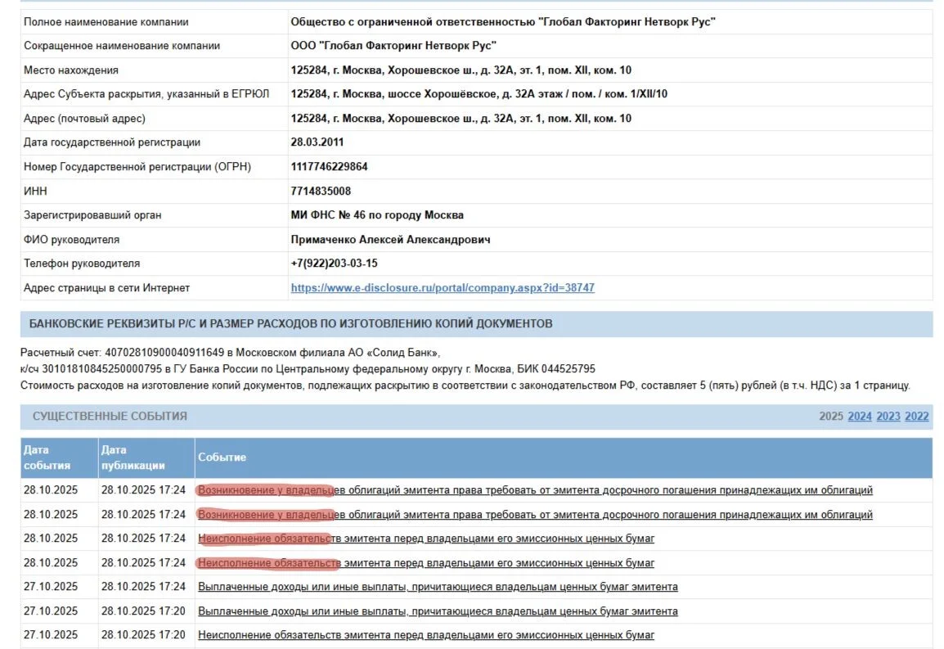Viewport: 944px width, 649px height.
Task: Select the 'Место нахождения' address value
Action: click(461, 70)
